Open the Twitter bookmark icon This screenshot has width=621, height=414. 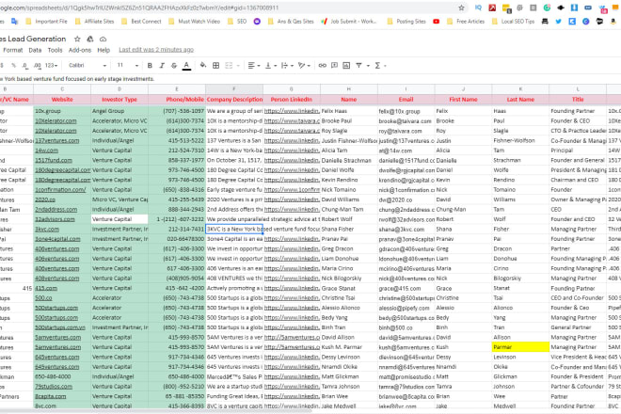558,22
